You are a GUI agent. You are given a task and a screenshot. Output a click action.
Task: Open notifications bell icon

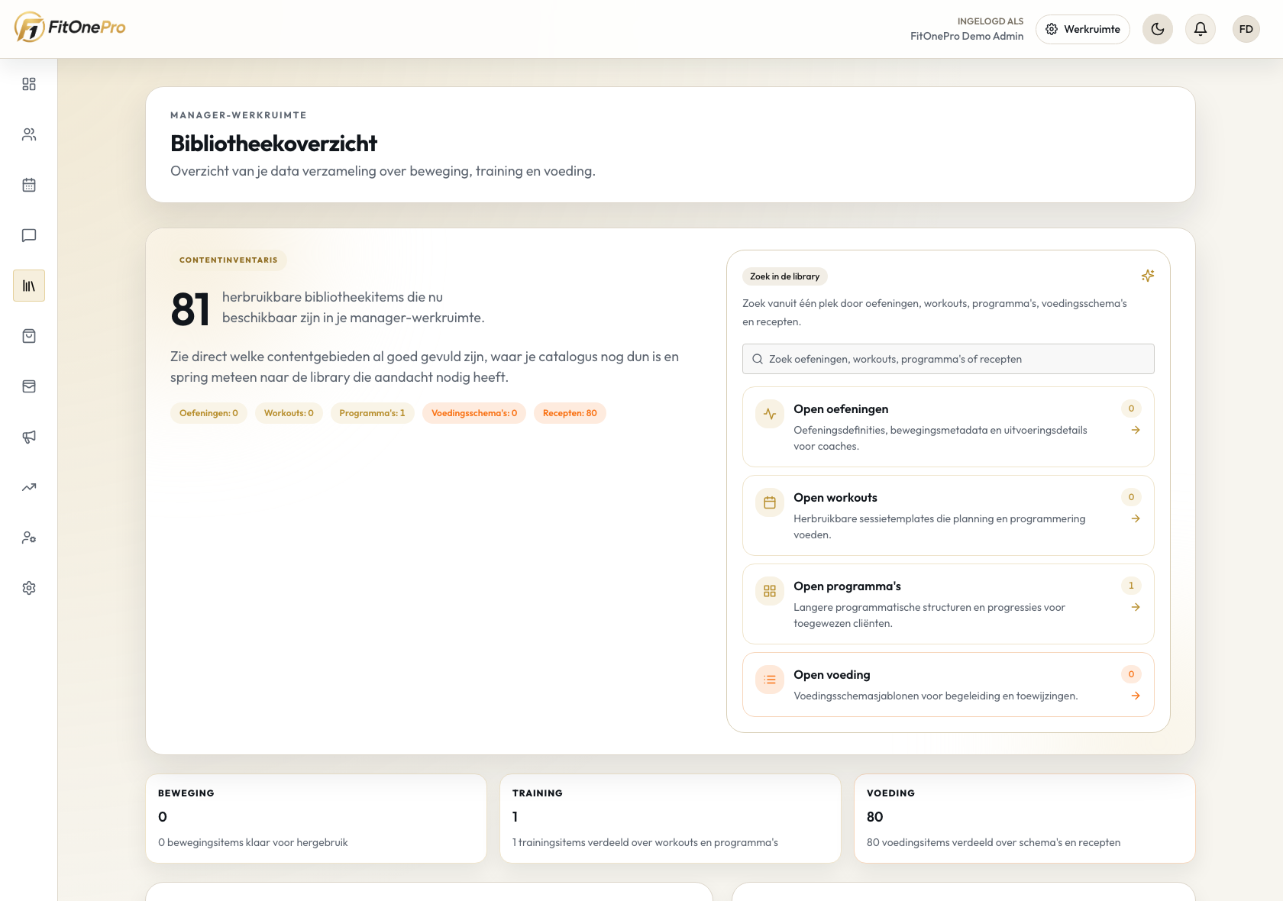[x=1201, y=29]
